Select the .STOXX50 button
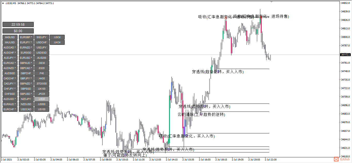Screen dimensions: 352x163 (x=41, y=84)
